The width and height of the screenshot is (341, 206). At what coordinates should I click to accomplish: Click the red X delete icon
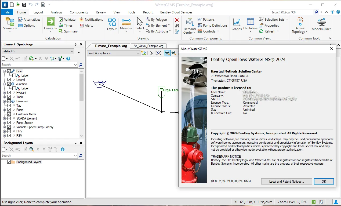point(177,20)
